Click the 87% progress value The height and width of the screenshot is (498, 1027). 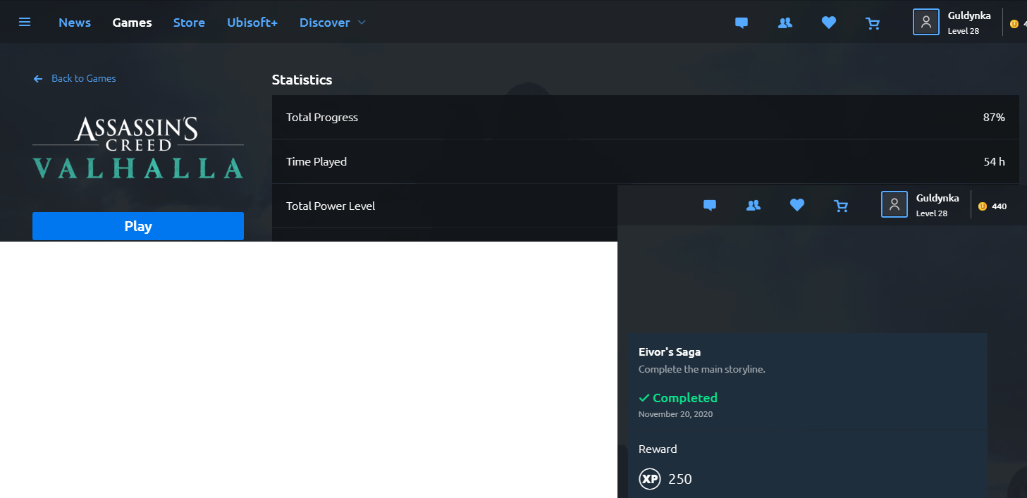[994, 117]
